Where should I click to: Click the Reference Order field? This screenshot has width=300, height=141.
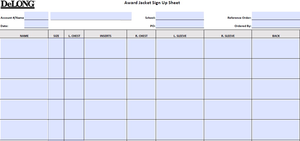coord(276,16)
